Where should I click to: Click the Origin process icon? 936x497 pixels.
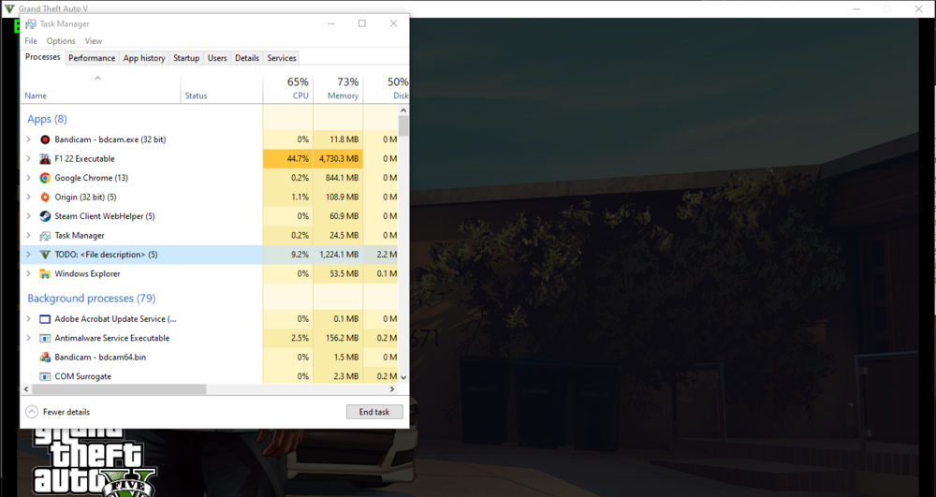pyautogui.click(x=45, y=197)
